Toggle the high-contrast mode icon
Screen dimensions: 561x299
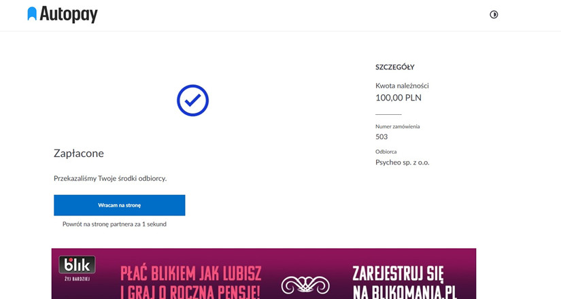point(494,15)
